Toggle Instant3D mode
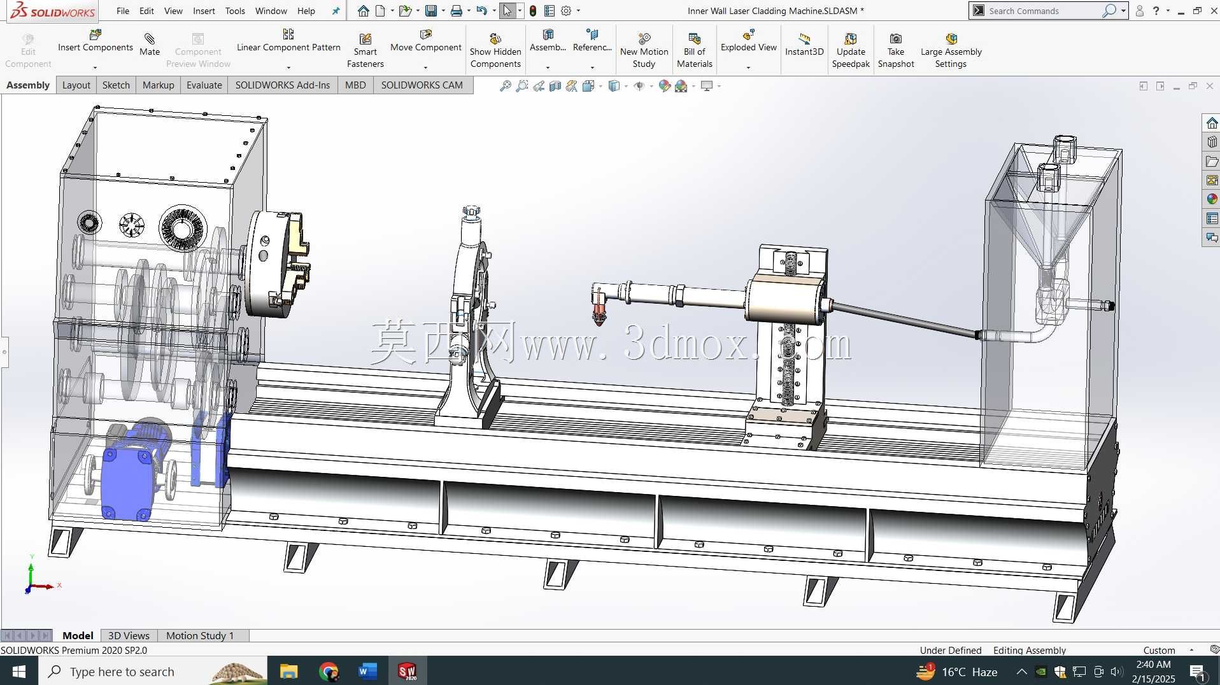 pos(804,45)
